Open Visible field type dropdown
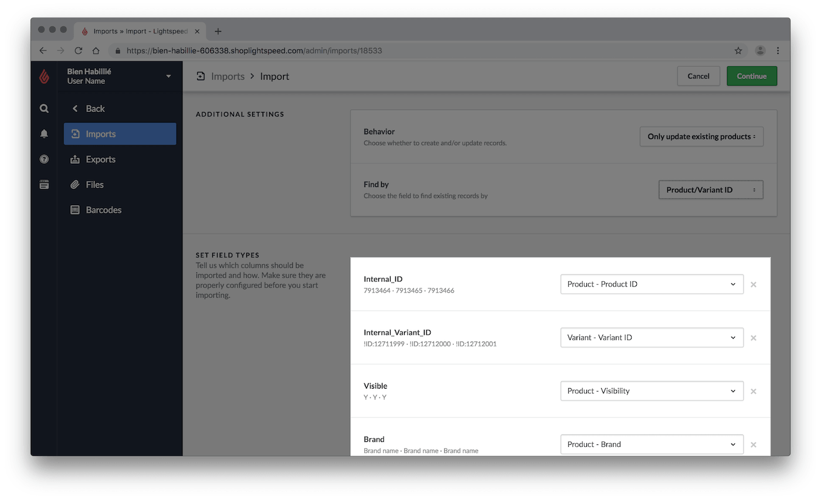The height and width of the screenshot is (500, 821). (x=652, y=391)
